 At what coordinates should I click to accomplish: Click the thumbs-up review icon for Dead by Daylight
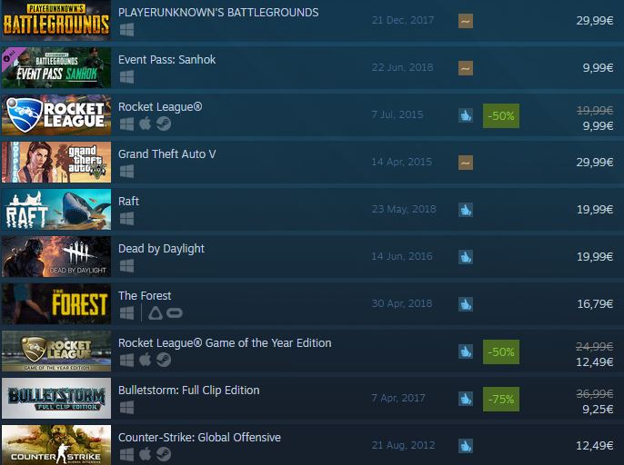[466, 257]
